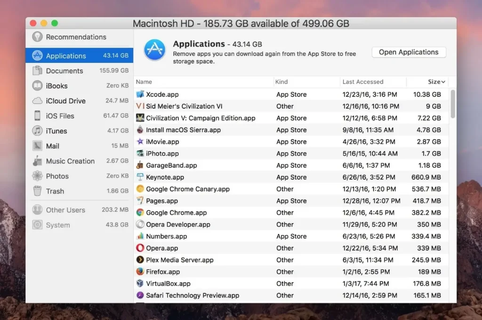Click the Recommendations lightbulb icon
This screenshot has height=320, width=482.
point(37,37)
